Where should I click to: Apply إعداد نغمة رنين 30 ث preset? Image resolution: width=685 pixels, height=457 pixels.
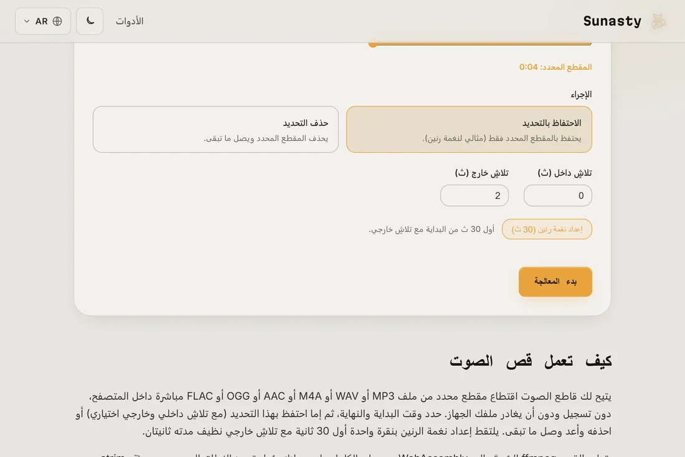[547, 229]
